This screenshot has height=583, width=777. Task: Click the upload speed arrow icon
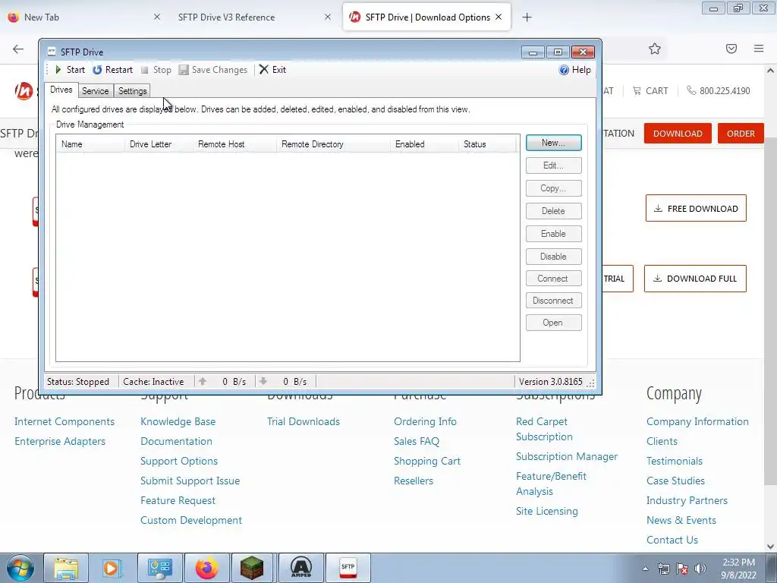(x=202, y=381)
